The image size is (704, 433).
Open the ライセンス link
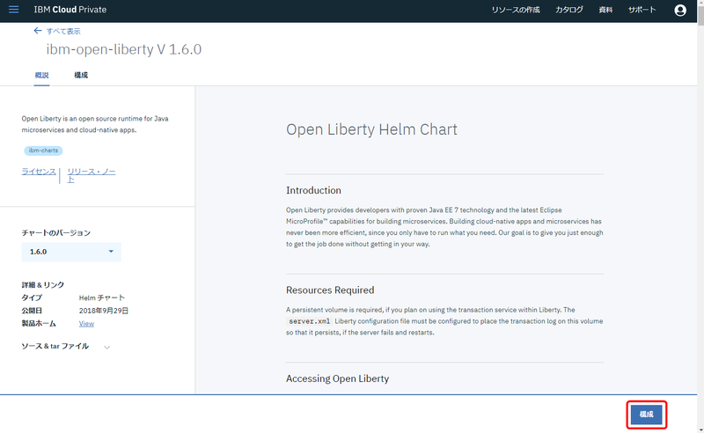tap(39, 171)
